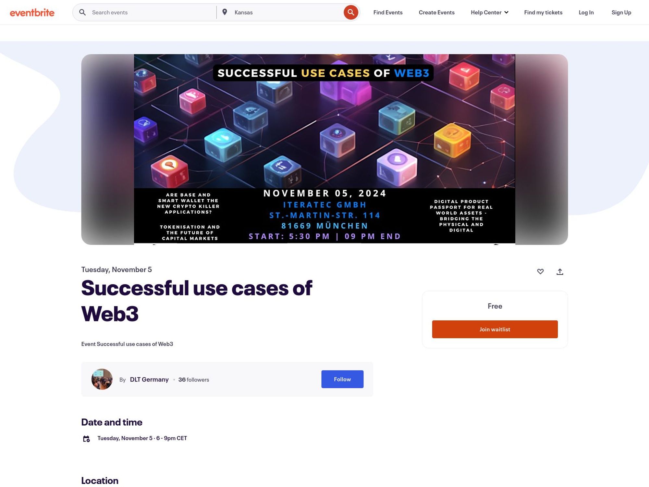Click the Follow button for DLT Germany
Screen dimensions: 649x487
(342, 379)
